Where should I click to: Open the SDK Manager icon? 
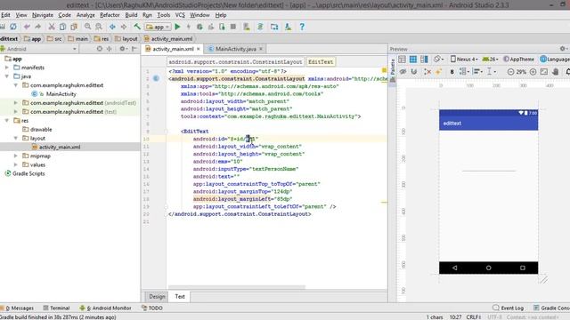point(288,27)
